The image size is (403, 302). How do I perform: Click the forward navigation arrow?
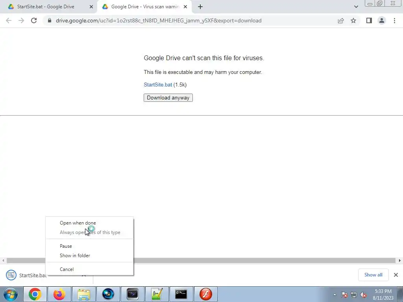coord(21,20)
